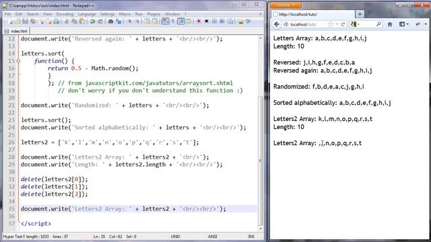
Task: Open Find with the binoculars icon
Action: [x=110, y=22]
